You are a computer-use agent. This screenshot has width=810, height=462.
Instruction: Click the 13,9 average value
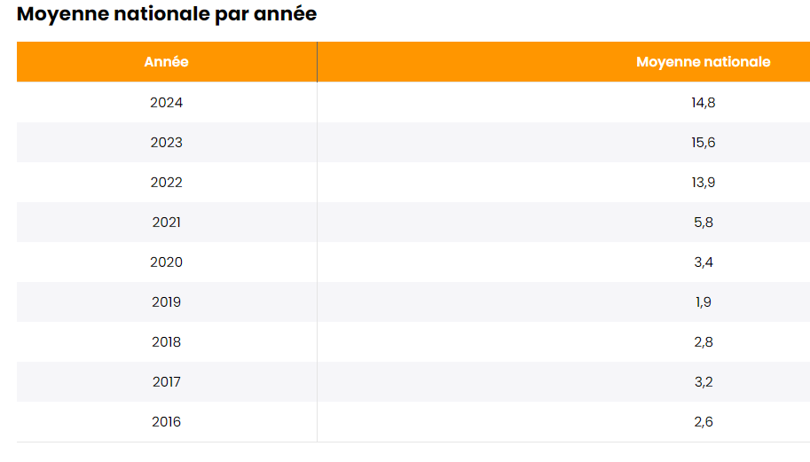tap(703, 183)
